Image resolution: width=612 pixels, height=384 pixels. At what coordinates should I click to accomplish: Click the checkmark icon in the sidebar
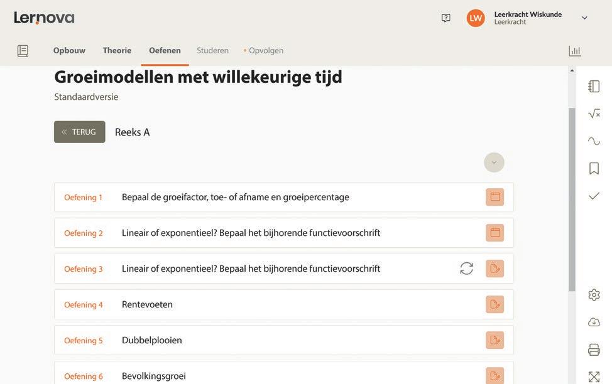594,196
